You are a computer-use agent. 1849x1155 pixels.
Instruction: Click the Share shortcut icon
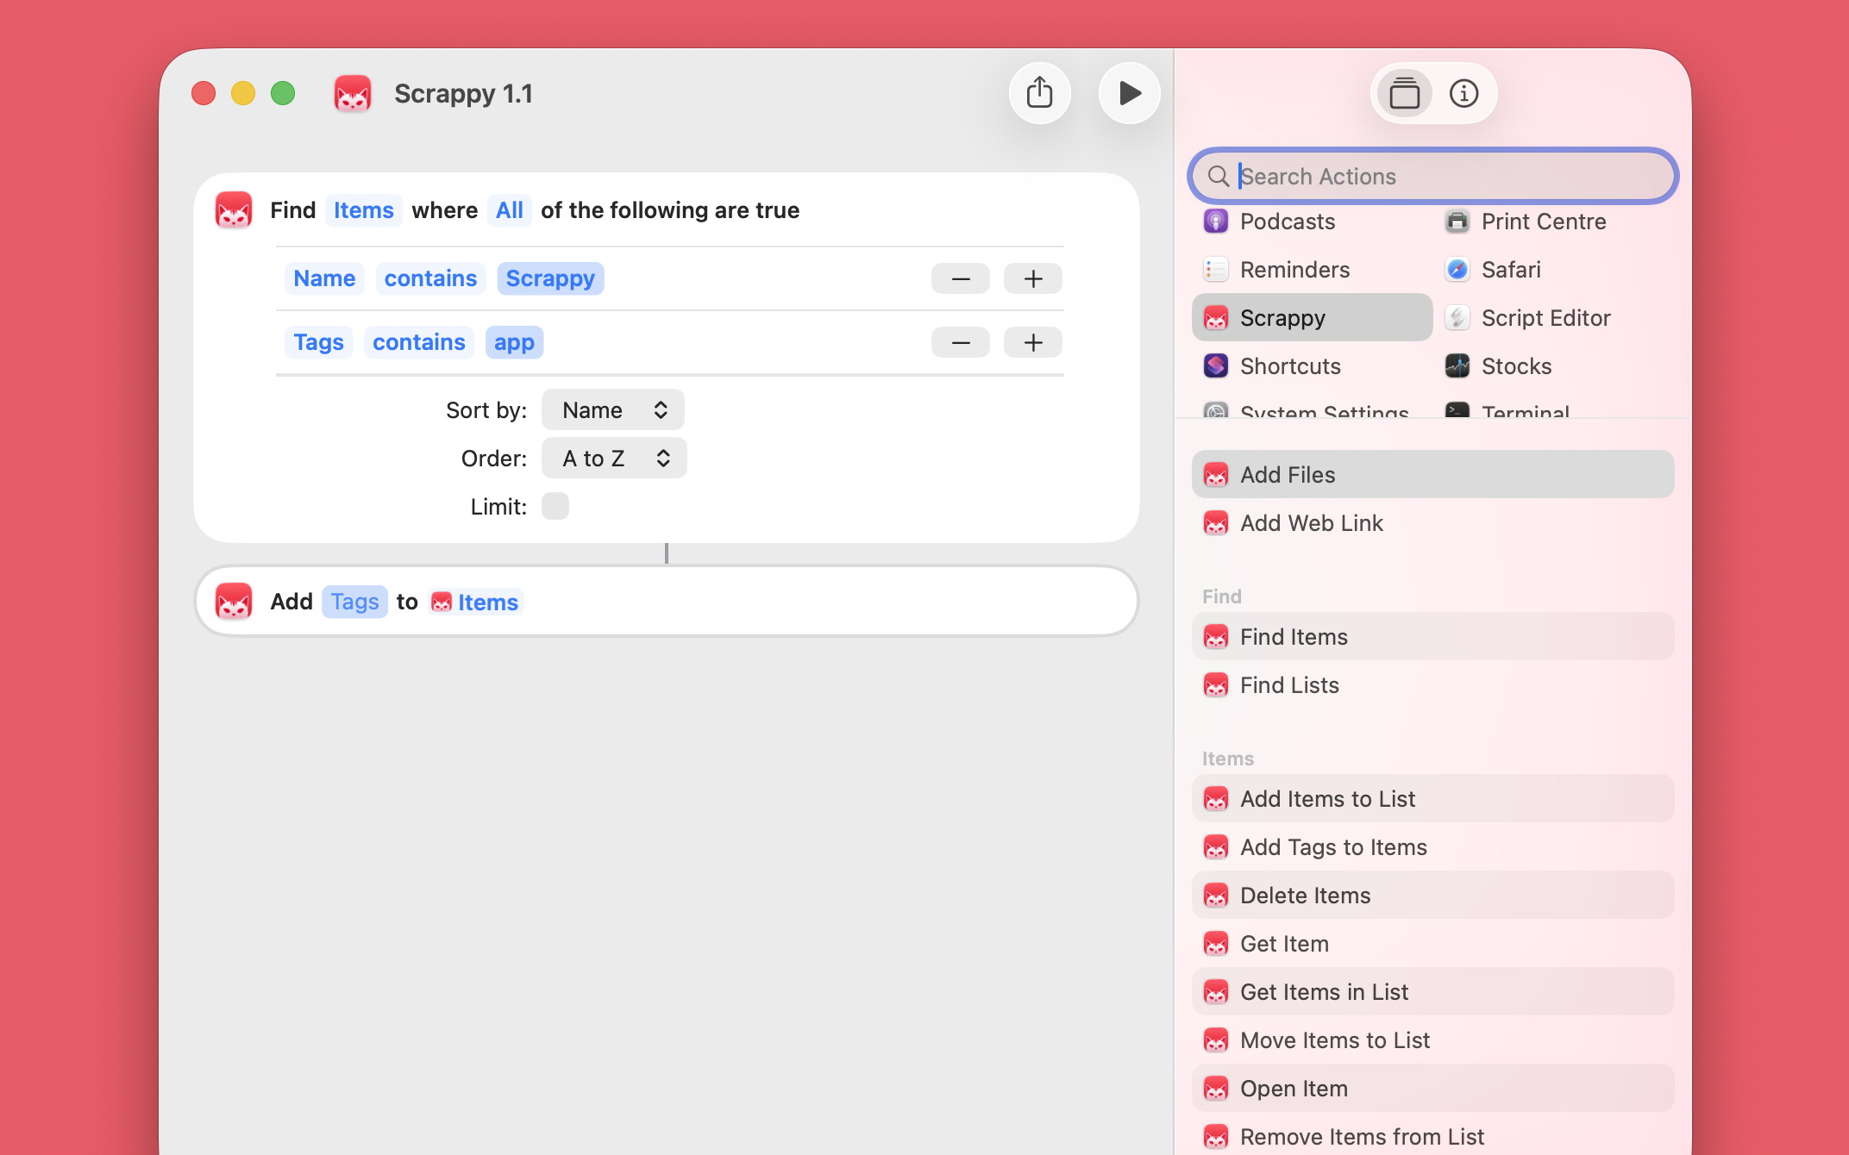(1040, 93)
